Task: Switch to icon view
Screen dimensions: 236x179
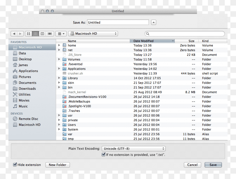Action: coord(28,34)
